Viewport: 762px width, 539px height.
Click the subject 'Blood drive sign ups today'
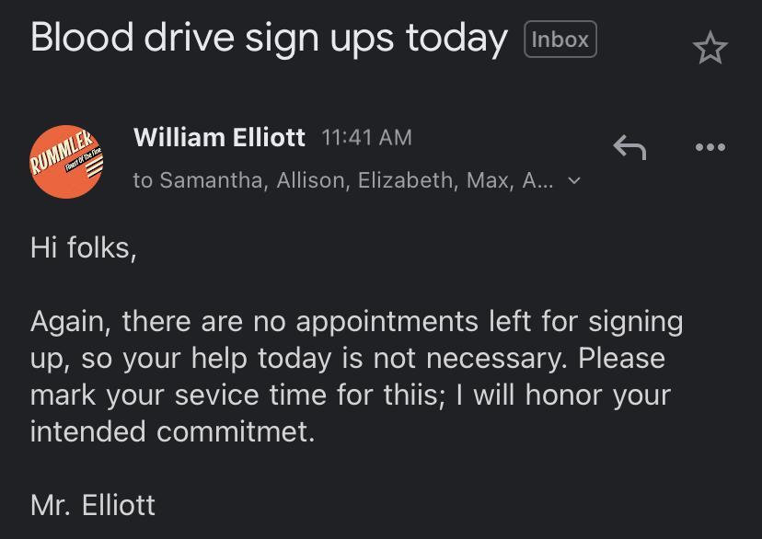coord(269,39)
